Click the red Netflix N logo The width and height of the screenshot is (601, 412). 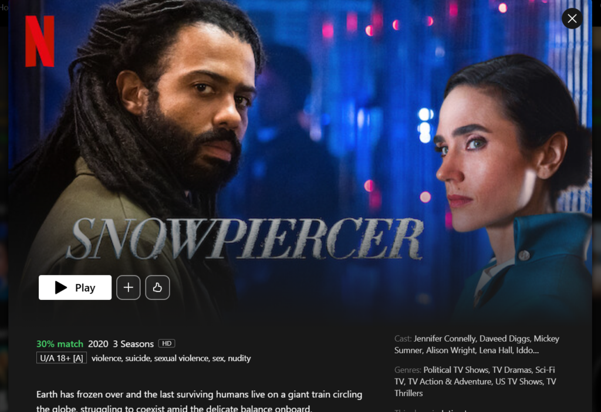(x=40, y=42)
